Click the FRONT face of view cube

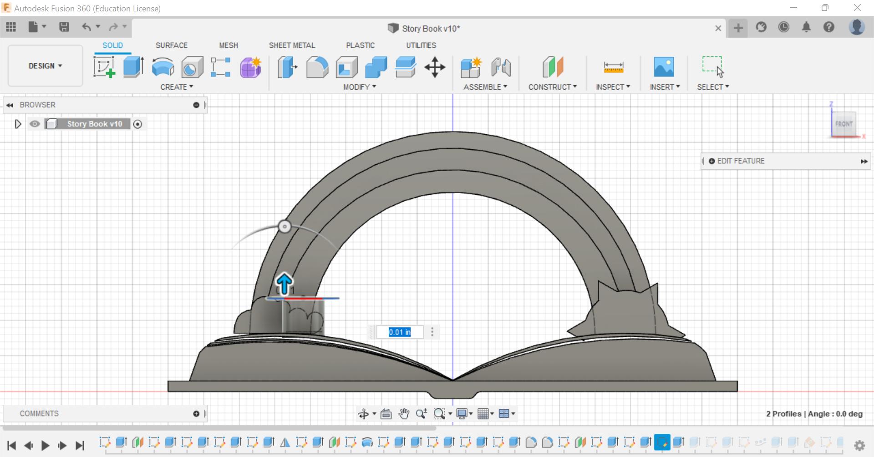point(844,124)
